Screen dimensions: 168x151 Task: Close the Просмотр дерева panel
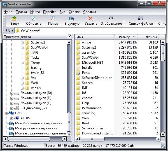(x=69, y=36)
